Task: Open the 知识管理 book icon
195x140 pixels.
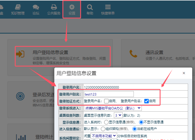Action: coord(18,7)
